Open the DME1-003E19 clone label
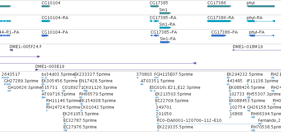Image resolution: width=281 pixels, height=132 pixels. [x=50, y=66]
